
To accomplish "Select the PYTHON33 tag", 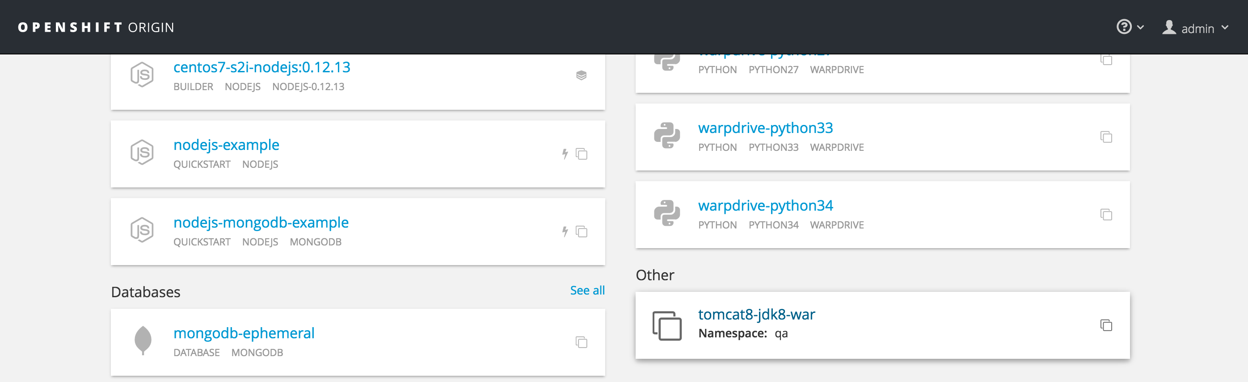I will [x=773, y=147].
